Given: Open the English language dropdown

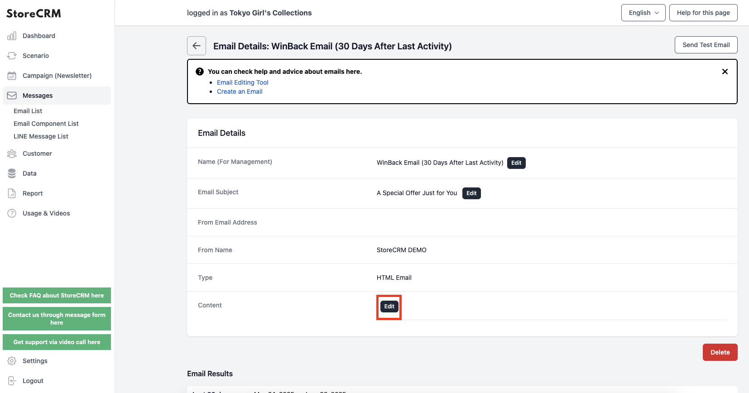Looking at the screenshot, I should (643, 13).
